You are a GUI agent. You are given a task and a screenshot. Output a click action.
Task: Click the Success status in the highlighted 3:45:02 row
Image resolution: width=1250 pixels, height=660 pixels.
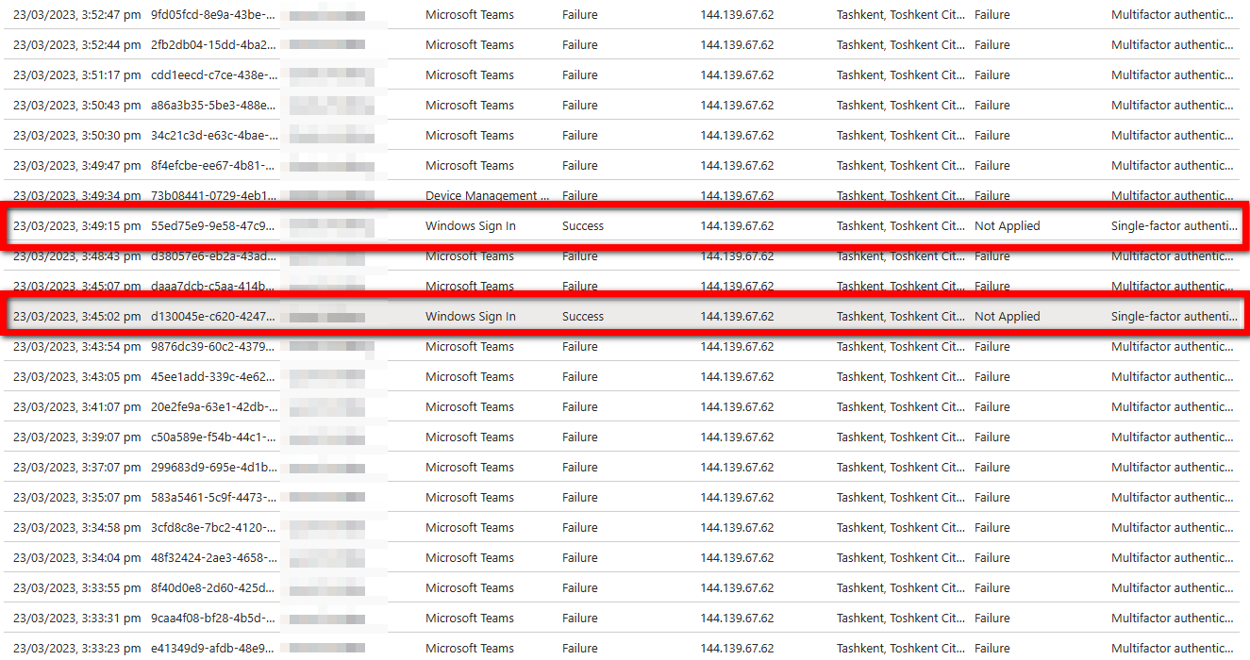(x=582, y=316)
